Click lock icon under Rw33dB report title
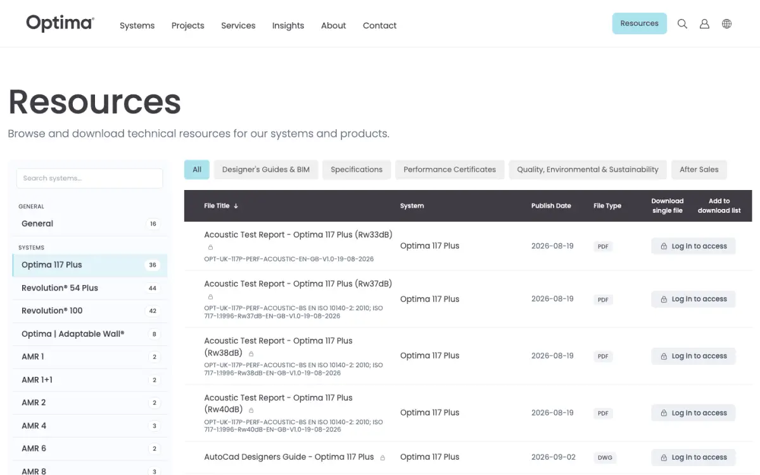 211,247
